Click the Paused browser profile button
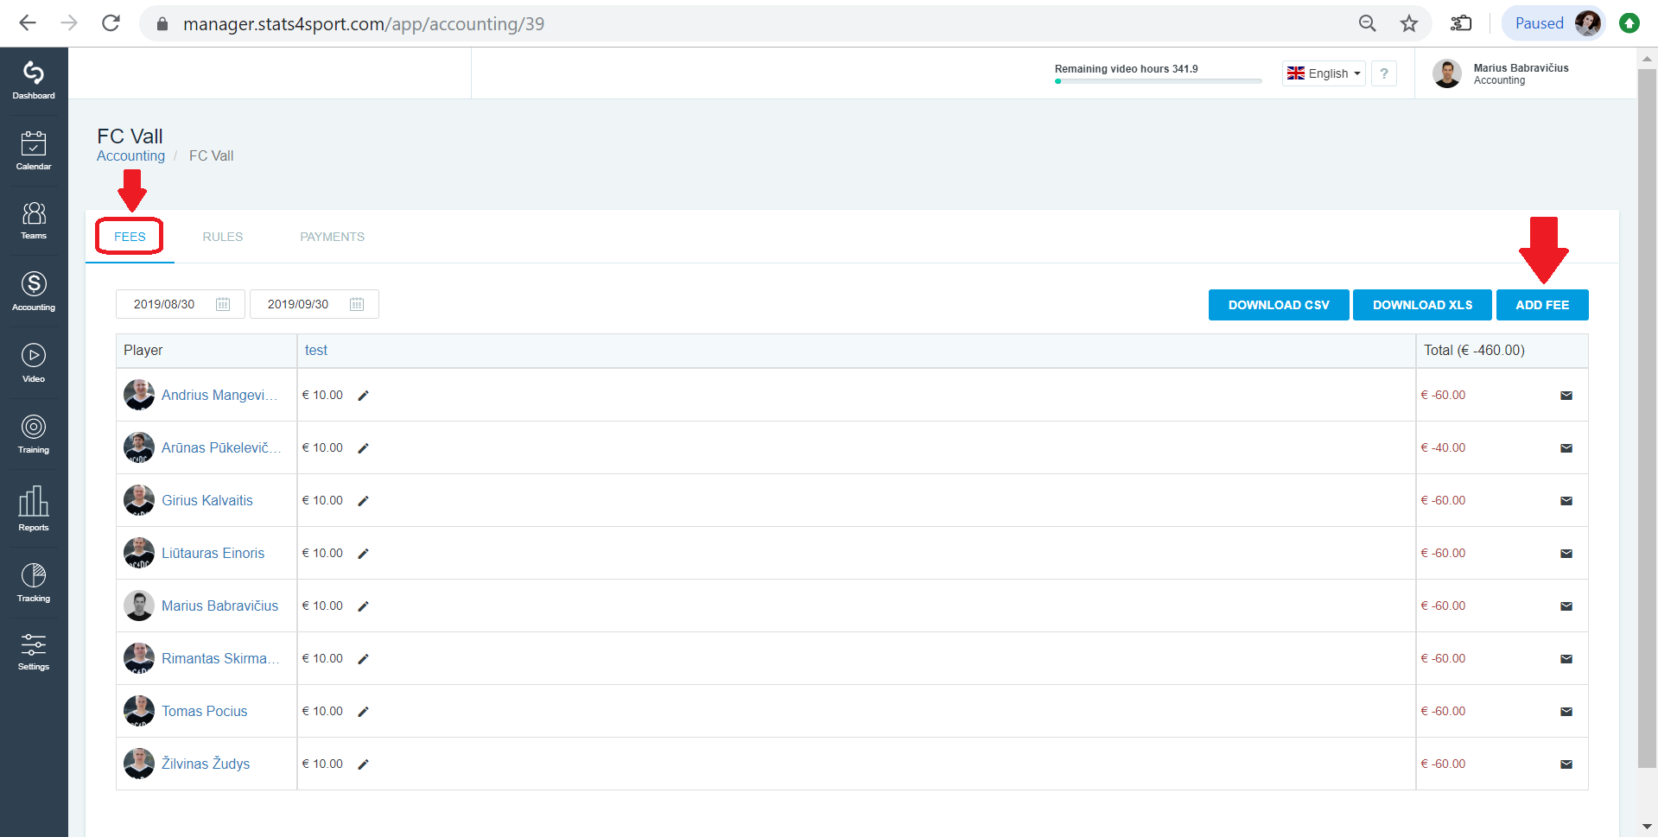The width and height of the screenshot is (1658, 837). click(x=1554, y=23)
